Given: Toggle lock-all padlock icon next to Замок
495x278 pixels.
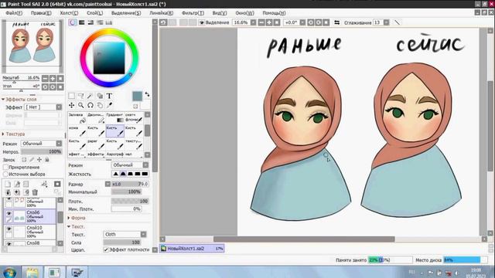Looking at the screenshot, I should click(x=46, y=160).
